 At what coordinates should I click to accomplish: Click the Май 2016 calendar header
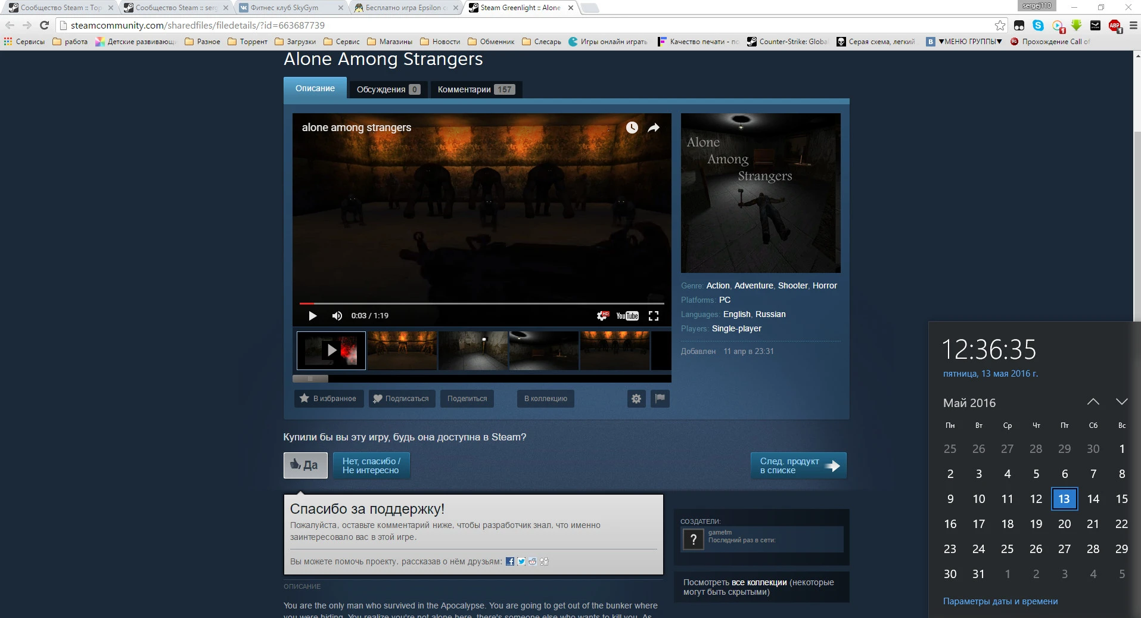pos(969,403)
